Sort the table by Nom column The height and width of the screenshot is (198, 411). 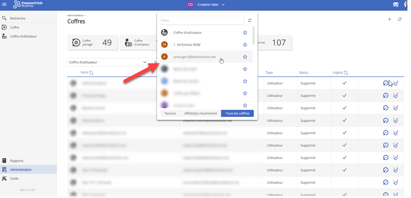[x=87, y=72]
